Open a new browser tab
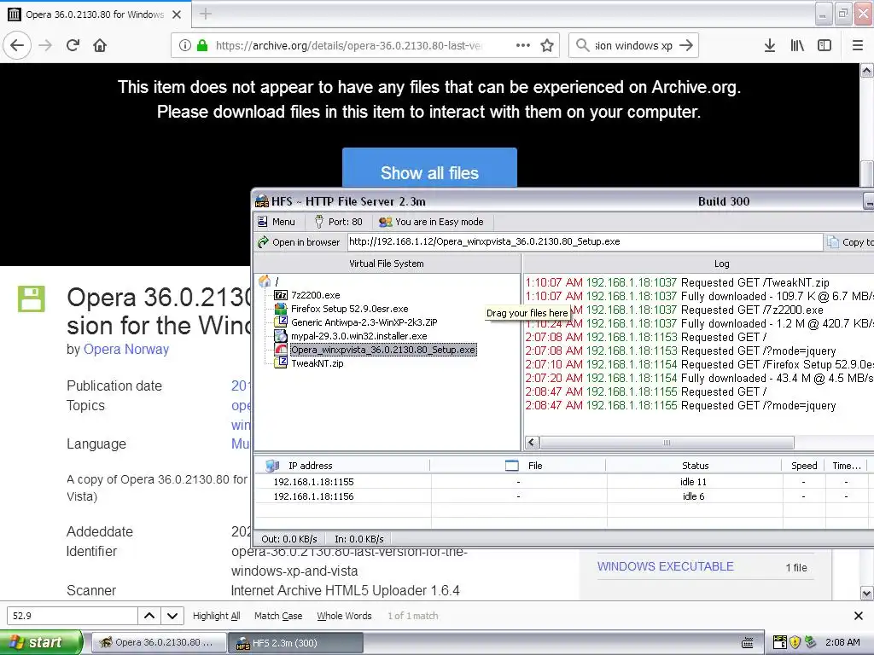 coord(205,14)
